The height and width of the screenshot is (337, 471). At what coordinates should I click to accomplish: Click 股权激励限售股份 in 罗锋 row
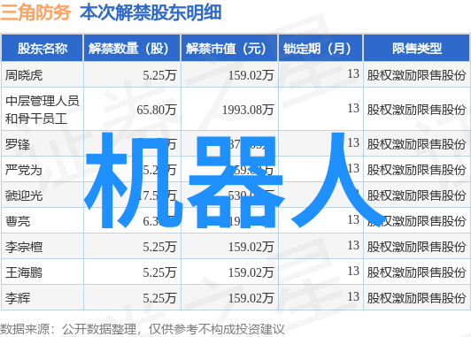tap(417, 144)
